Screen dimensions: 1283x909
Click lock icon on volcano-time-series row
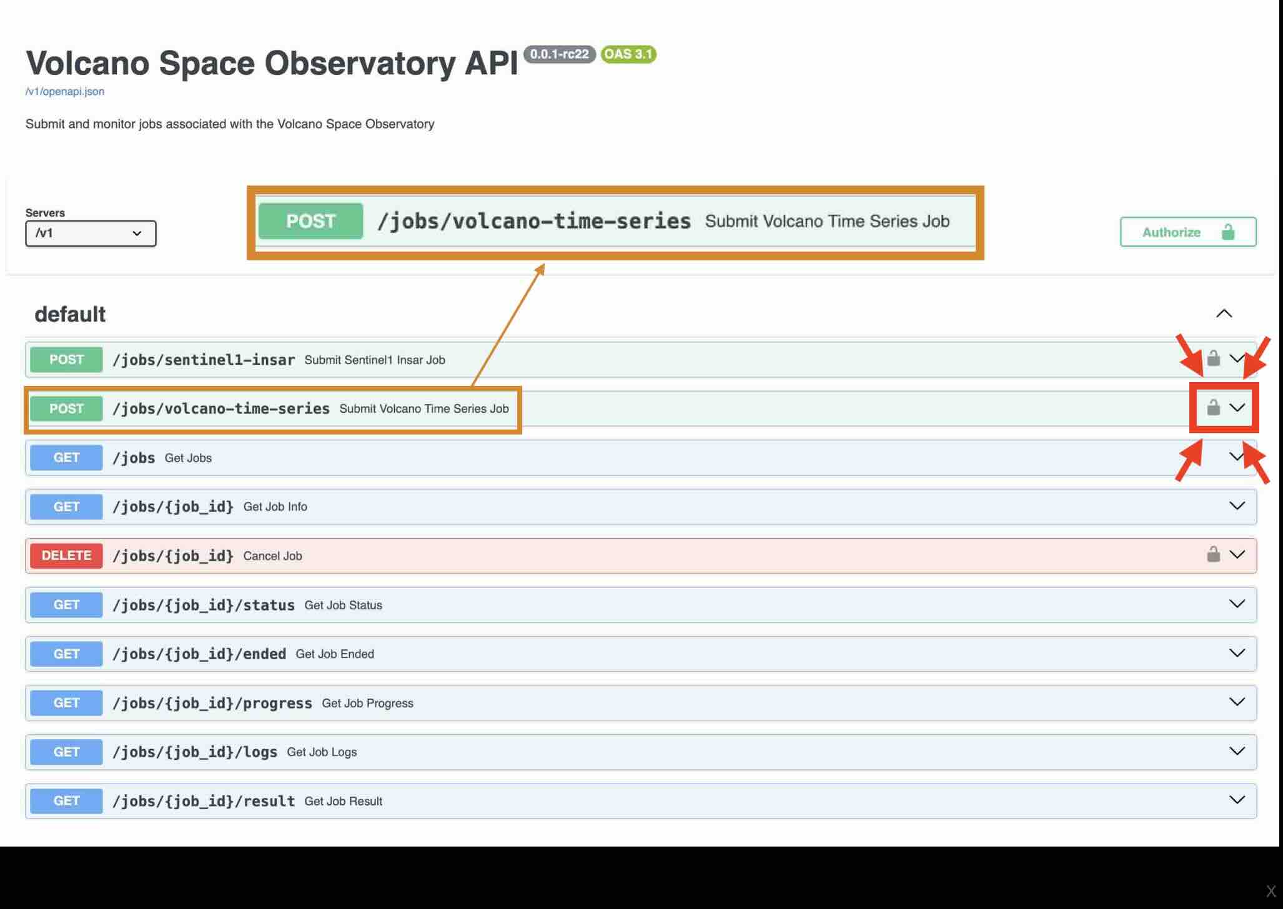[x=1213, y=408]
